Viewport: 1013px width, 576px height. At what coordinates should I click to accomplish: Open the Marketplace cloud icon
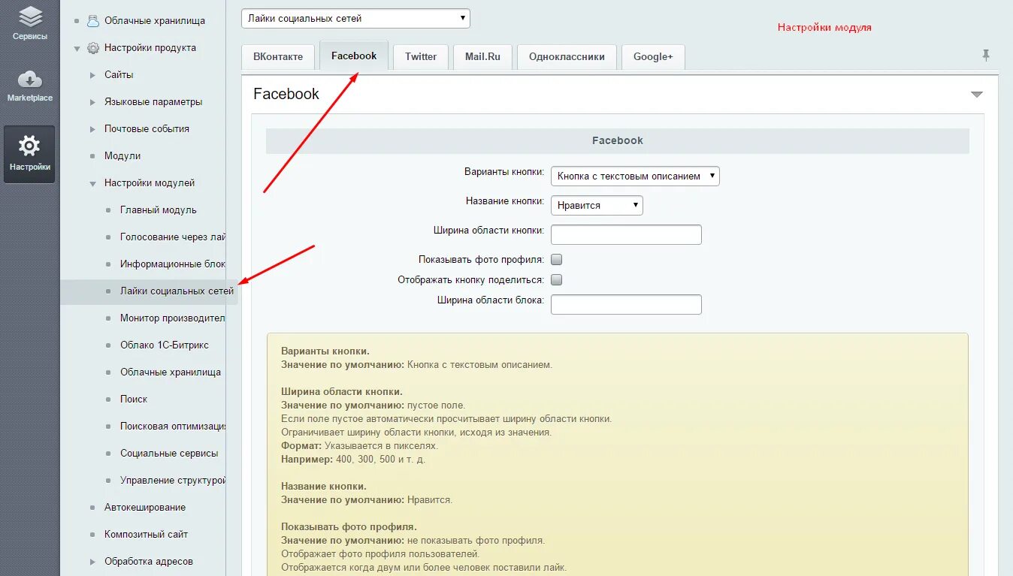click(30, 79)
